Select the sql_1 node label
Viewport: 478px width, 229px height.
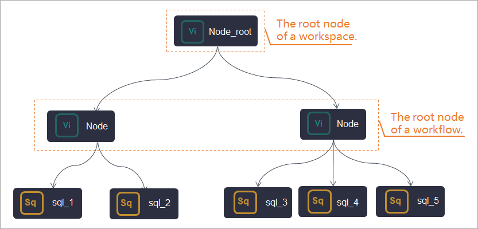(x=63, y=203)
